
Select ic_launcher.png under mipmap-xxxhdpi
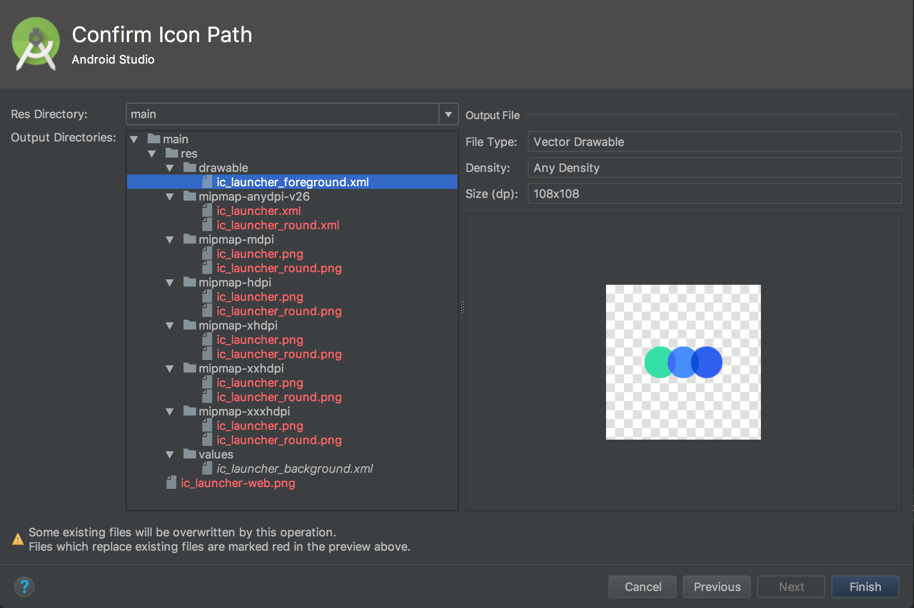point(260,425)
